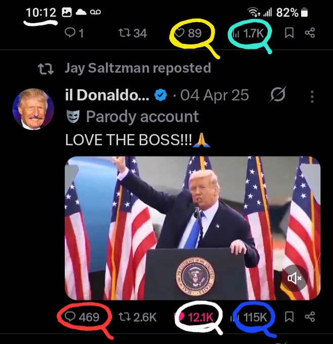
Task: Bookmark the LOVE THE BOSS post
Action: pos(289,317)
